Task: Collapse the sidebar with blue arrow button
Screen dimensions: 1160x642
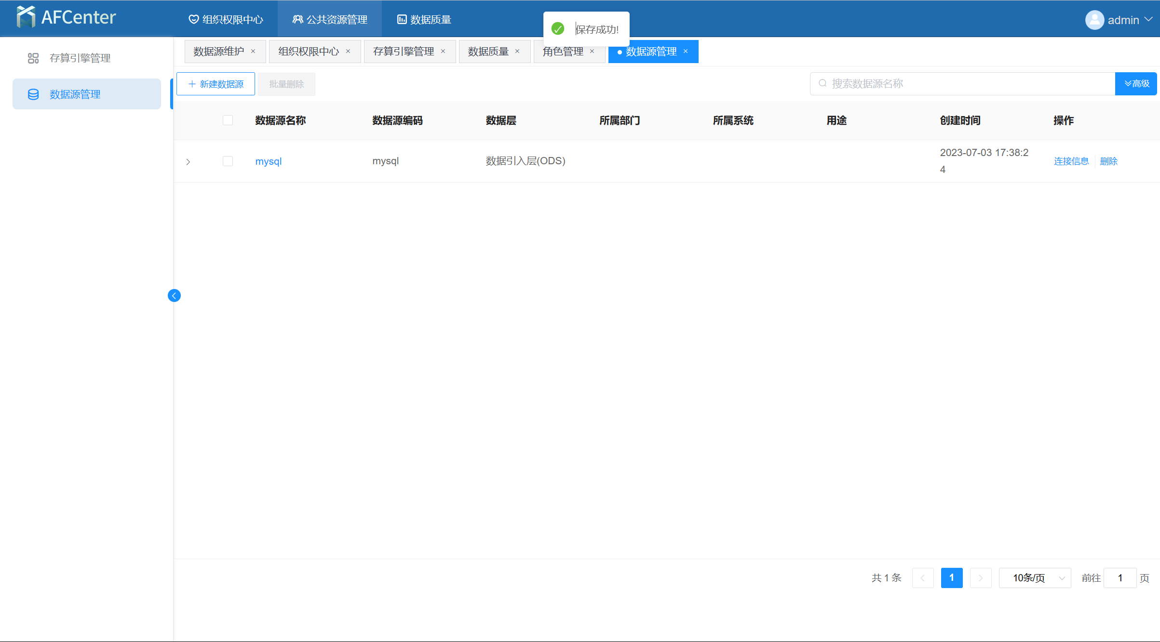Action: [x=174, y=295]
